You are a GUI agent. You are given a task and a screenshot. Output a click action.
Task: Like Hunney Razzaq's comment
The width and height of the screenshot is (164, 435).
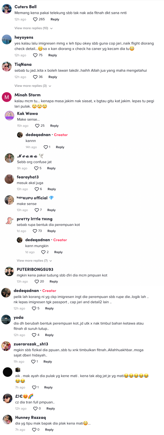tap(34, 429)
